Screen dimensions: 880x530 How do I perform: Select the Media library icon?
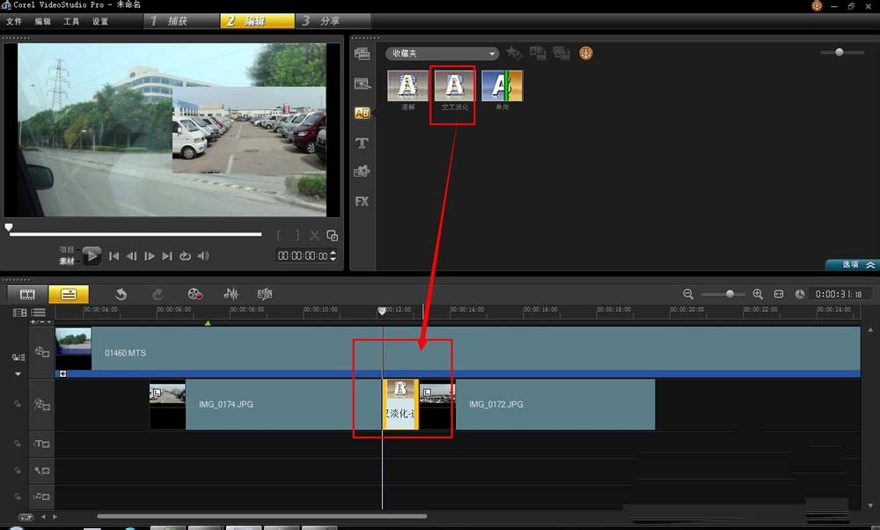362,54
